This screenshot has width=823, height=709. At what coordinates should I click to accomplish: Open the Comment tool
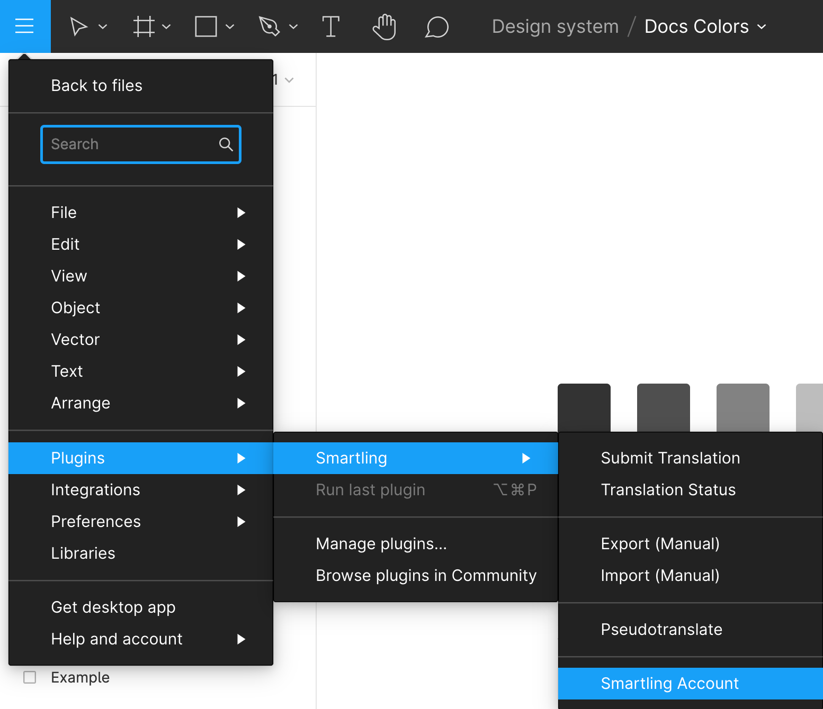437,26
